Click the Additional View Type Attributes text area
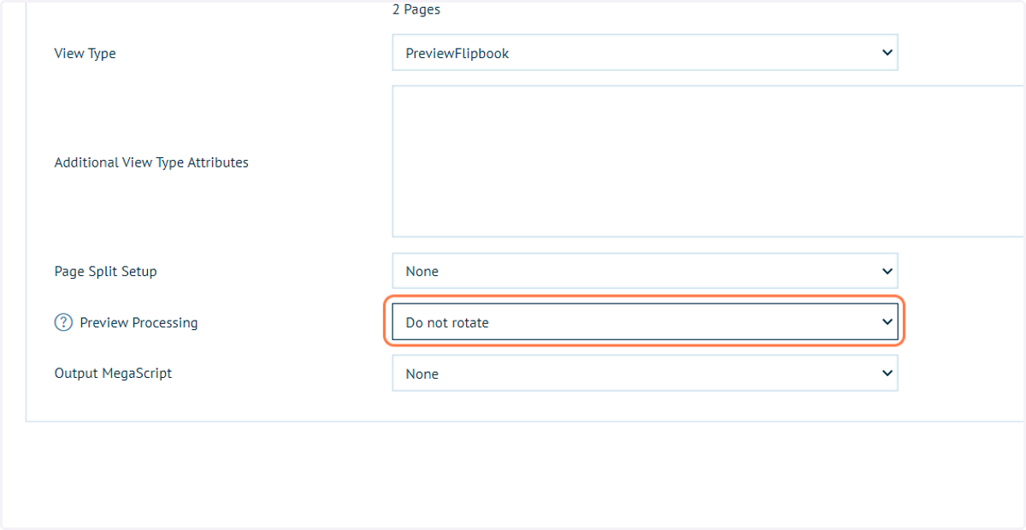The width and height of the screenshot is (1026, 530). coord(709,161)
